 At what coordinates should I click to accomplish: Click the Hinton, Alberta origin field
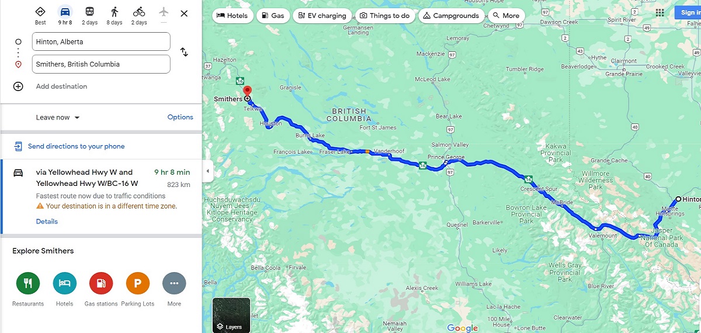coord(101,42)
